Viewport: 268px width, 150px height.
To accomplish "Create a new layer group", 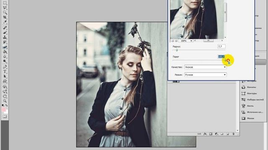I will [x=222, y=134].
